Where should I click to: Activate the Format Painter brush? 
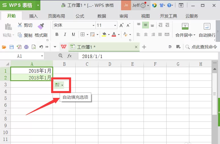coord(41,26)
